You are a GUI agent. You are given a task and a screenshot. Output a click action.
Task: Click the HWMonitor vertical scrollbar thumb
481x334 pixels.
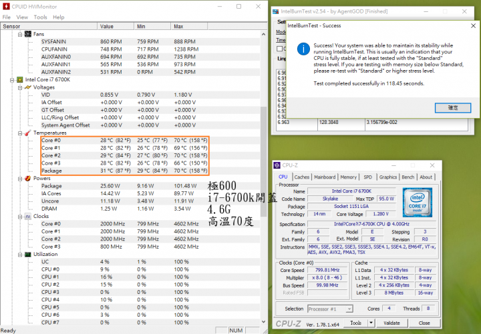[x=263, y=161]
